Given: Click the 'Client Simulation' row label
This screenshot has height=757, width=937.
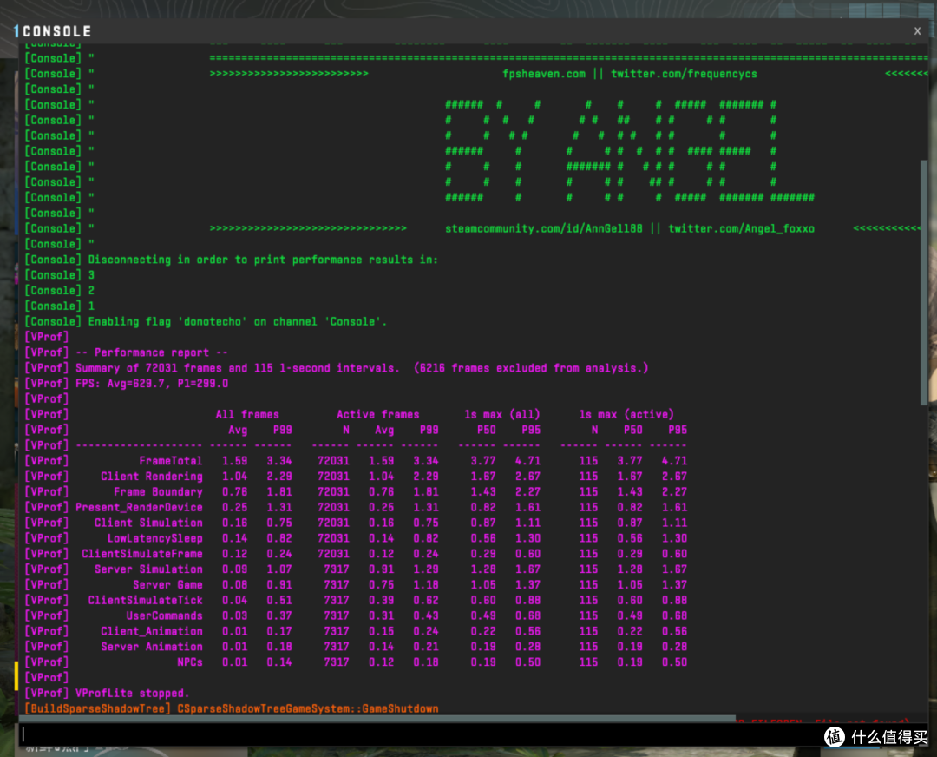Looking at the screenshot, I should tap(149, 523).
